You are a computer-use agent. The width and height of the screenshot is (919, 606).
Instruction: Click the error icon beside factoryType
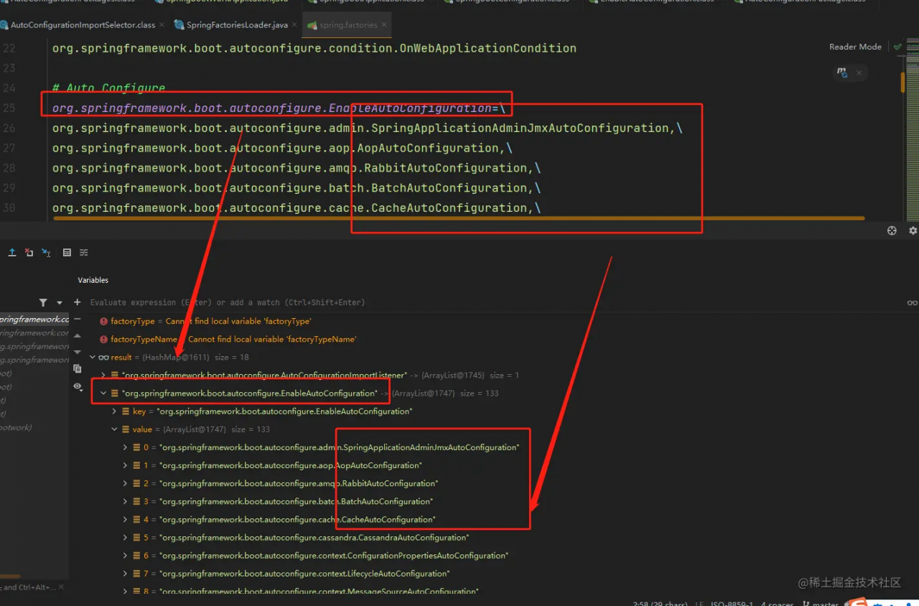point(104,322)
